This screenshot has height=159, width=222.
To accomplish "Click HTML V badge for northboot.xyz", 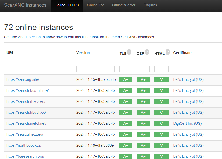I will point(162,145).
